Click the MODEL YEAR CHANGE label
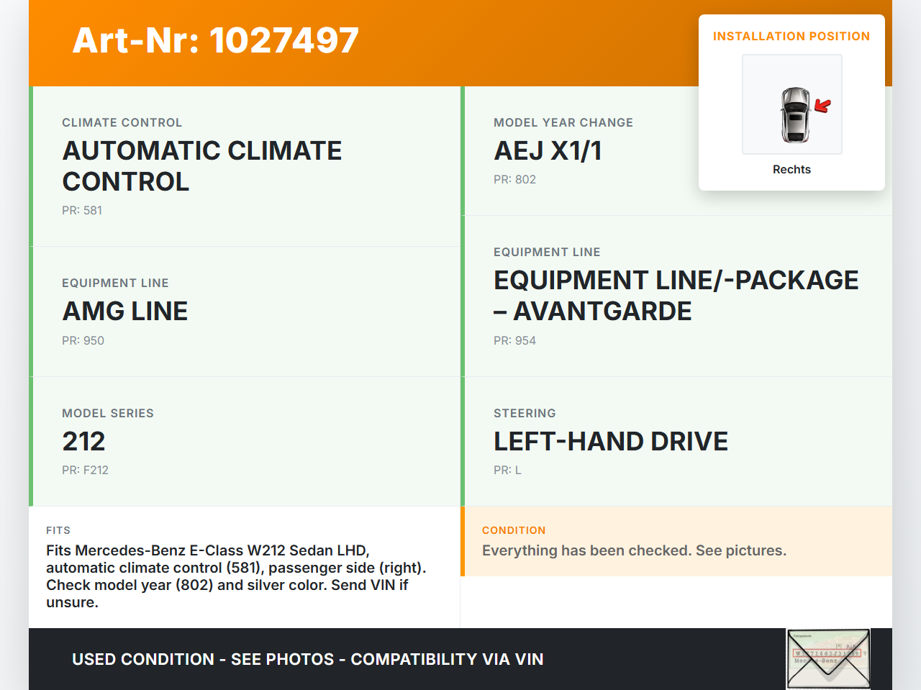 (x=563, y=122)
